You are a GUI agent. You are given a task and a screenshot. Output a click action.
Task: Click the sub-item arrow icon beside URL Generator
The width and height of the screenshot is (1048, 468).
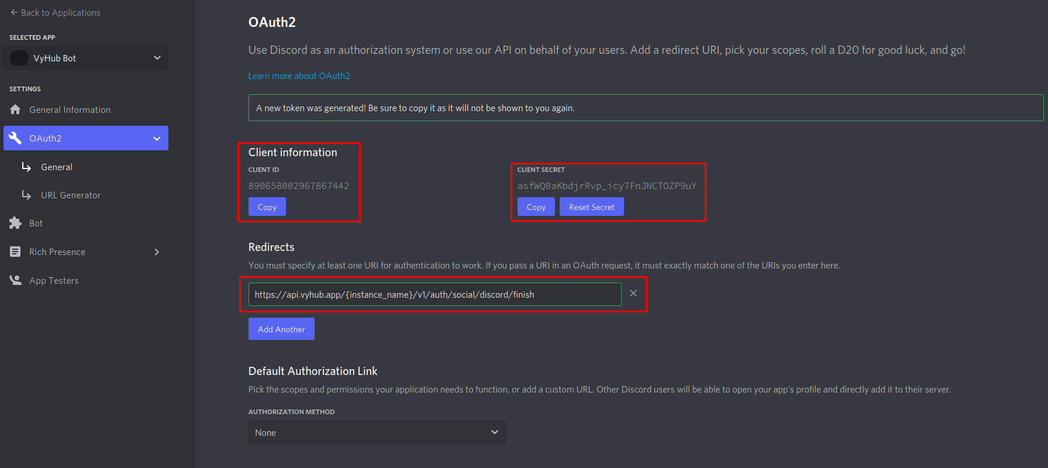click(x=26, y=195)
